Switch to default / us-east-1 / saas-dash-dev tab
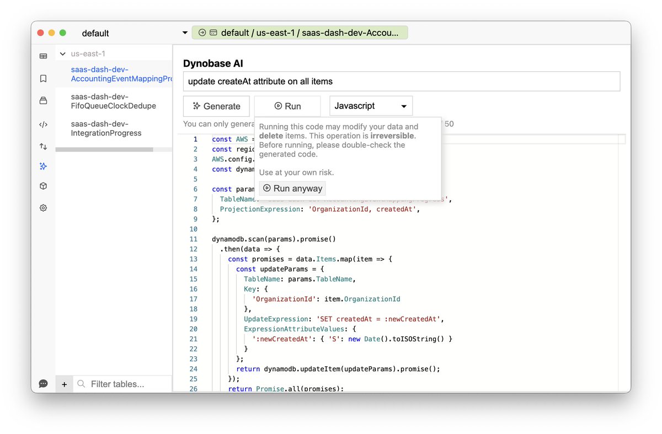662x434 pixels. point(300,33)
